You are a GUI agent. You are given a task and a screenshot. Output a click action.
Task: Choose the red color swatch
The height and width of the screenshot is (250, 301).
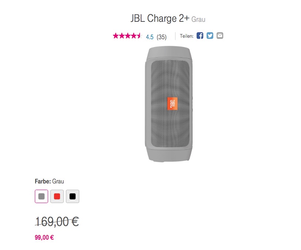coord(57,196)
